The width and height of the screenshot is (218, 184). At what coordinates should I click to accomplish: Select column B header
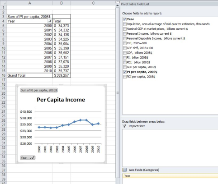(x=62, y=3)
